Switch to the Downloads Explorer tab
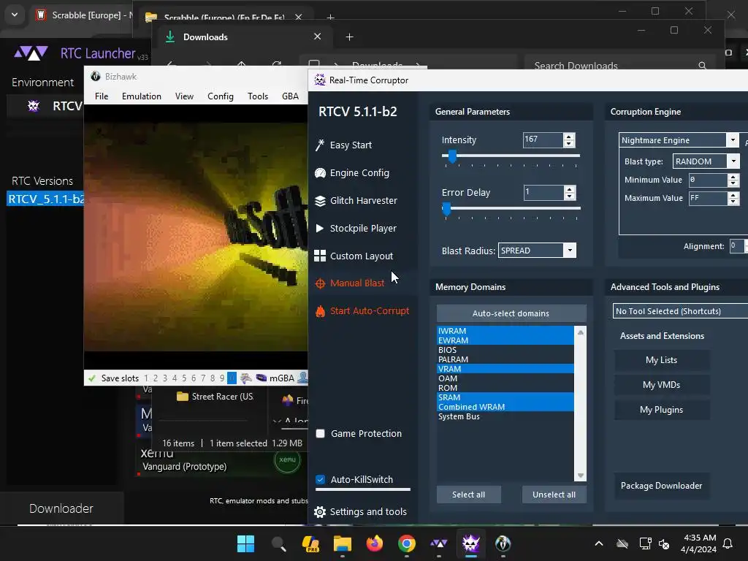 click(x=242, y=37)
